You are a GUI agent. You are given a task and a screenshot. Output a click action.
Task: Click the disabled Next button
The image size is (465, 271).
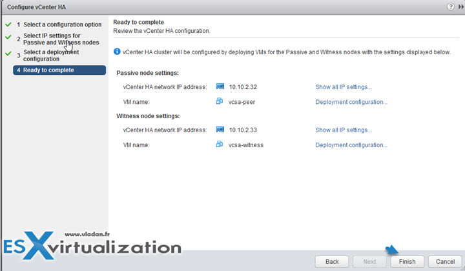click(369, 261)
